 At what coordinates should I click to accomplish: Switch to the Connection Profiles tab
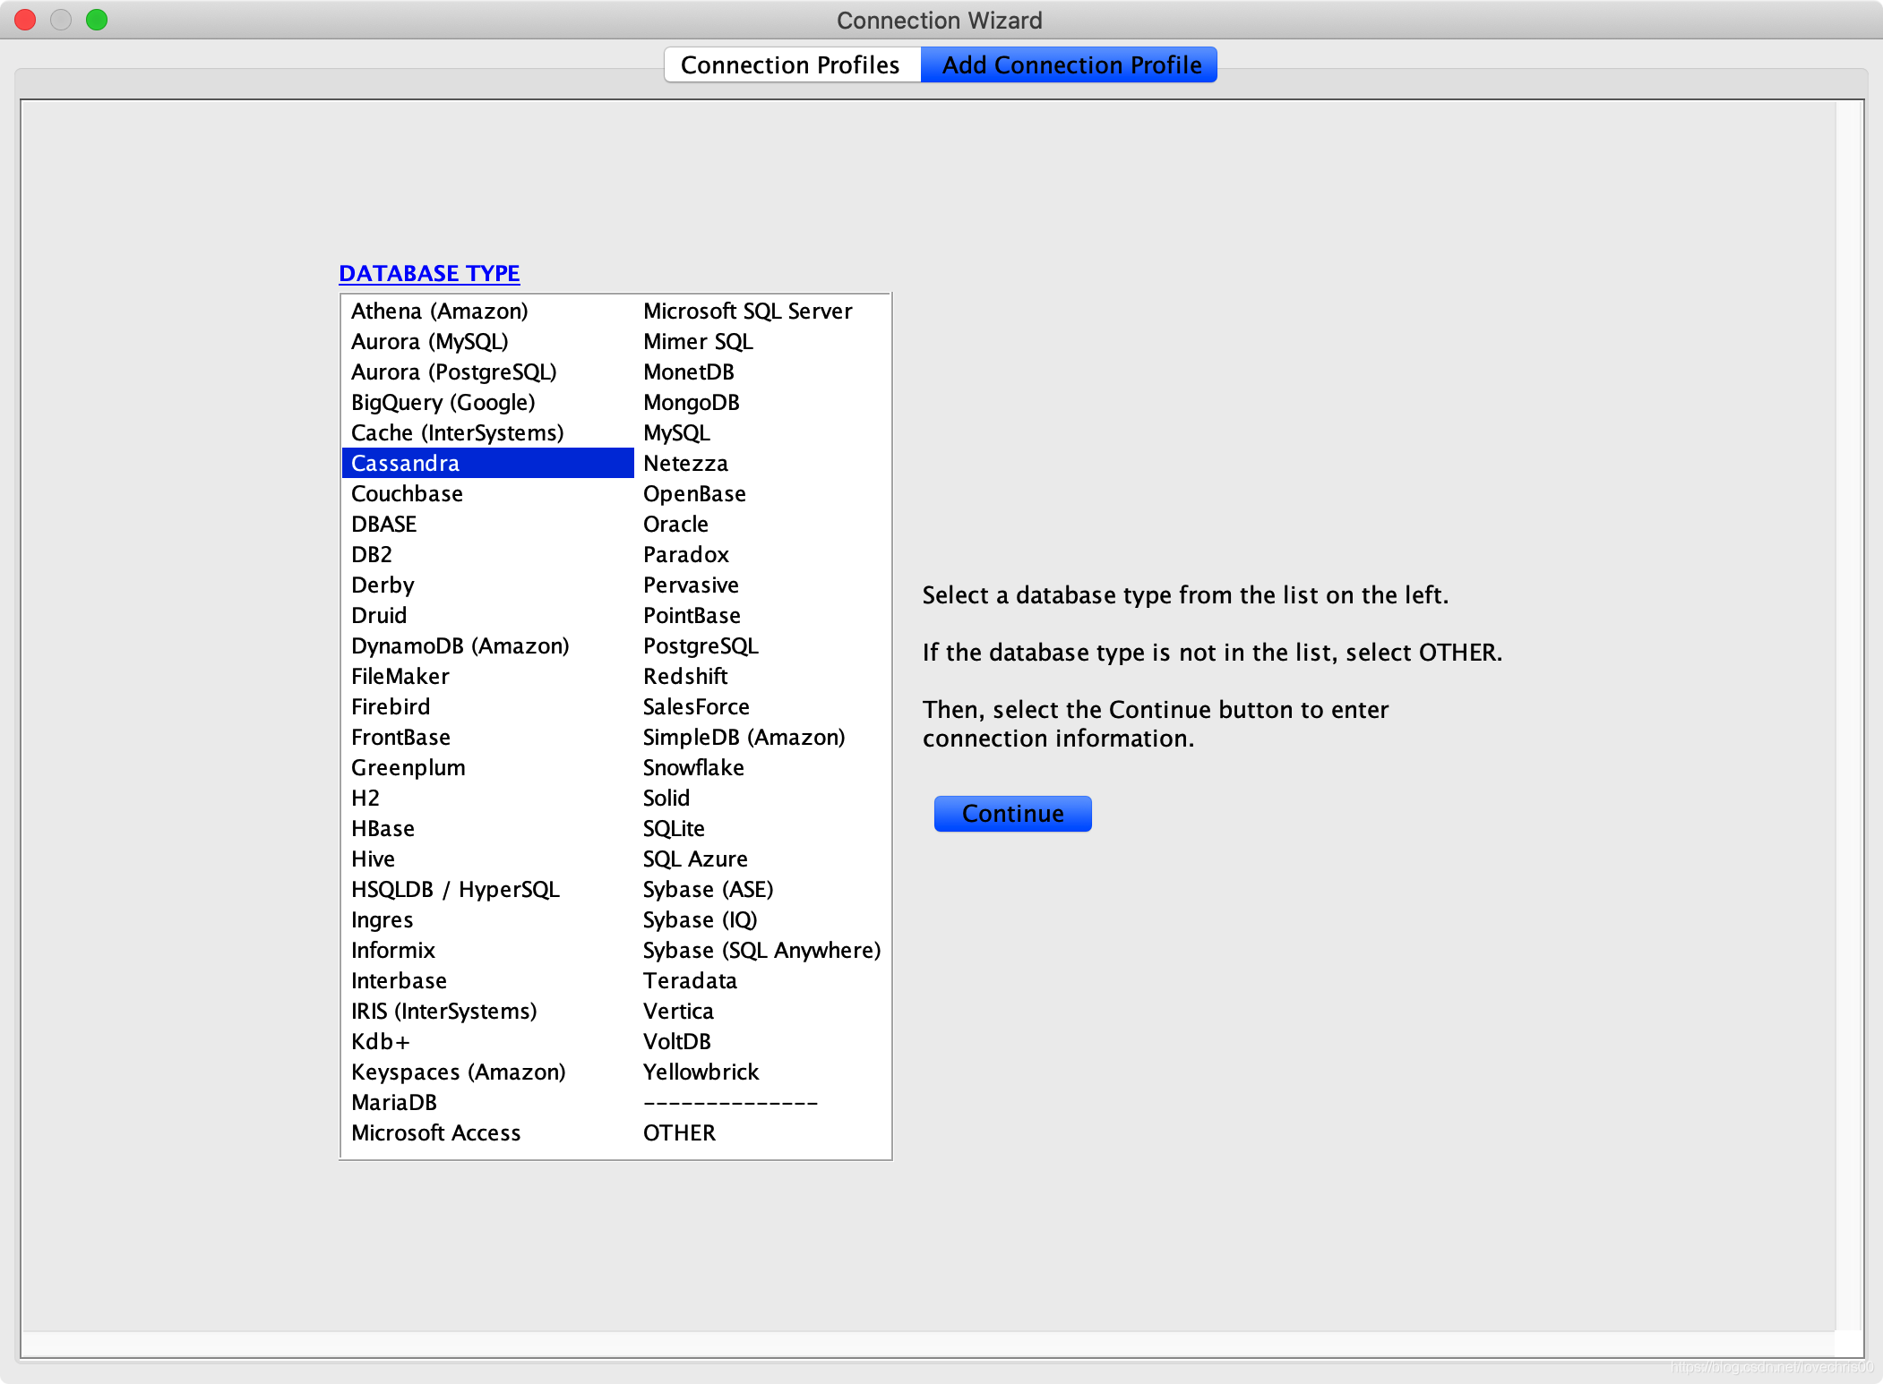(790, 65)
